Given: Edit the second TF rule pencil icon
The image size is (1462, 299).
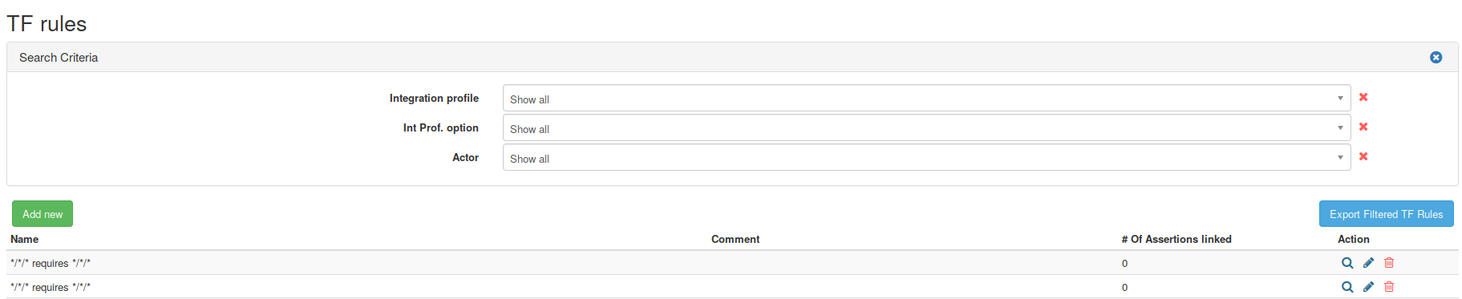Looking at the screenshot, I should coord(1368,287).
